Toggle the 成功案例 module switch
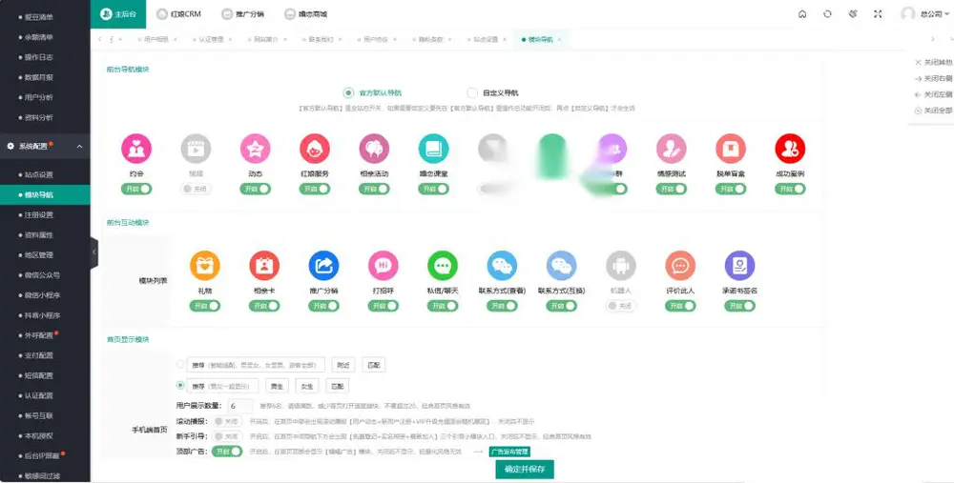 point(790,189)
